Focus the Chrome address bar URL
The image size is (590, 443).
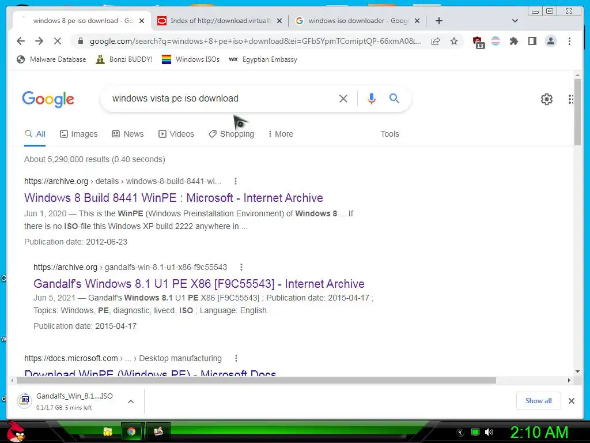255,41
